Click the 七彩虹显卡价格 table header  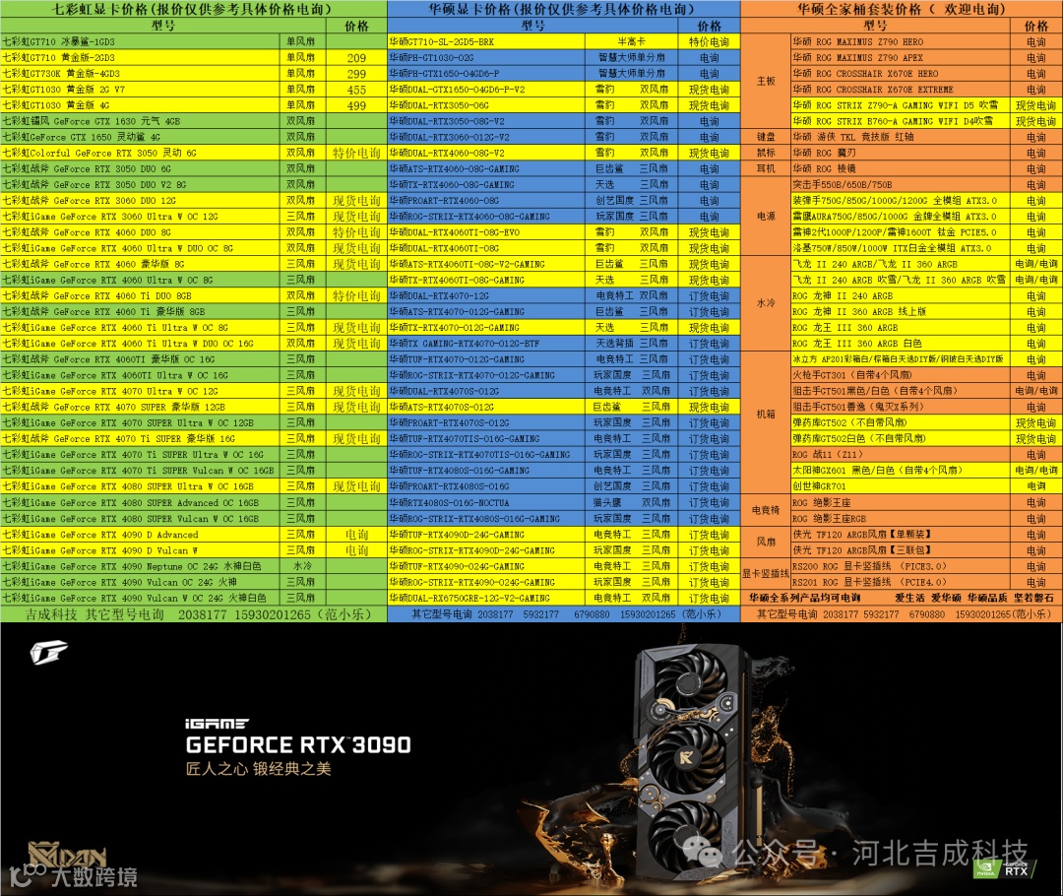point(193,9)
